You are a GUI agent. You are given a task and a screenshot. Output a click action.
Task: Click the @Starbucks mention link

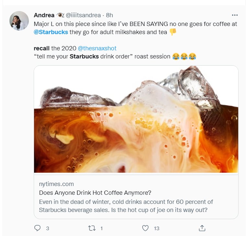[x=51, y=32]
